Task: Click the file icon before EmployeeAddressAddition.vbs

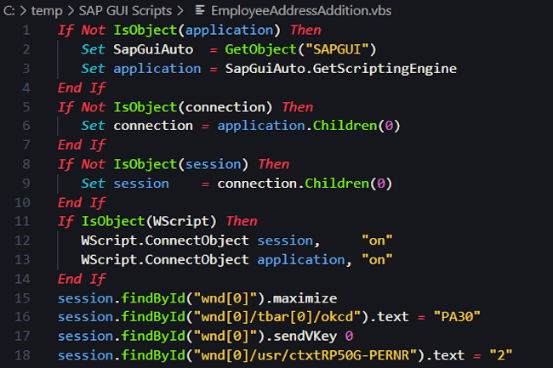Action: point(200,11)
